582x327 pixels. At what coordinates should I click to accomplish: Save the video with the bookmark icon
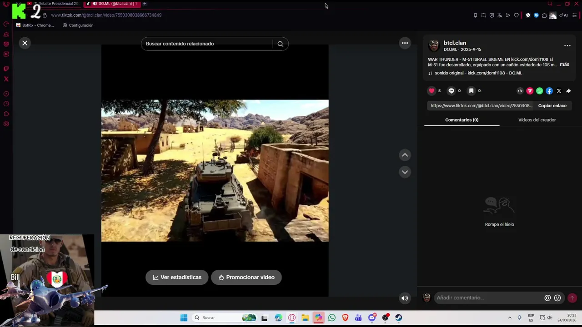pos(471,91)
